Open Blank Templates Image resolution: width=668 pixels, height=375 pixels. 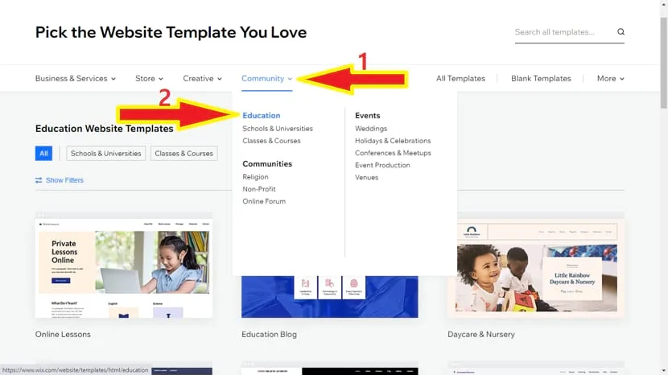541,78
